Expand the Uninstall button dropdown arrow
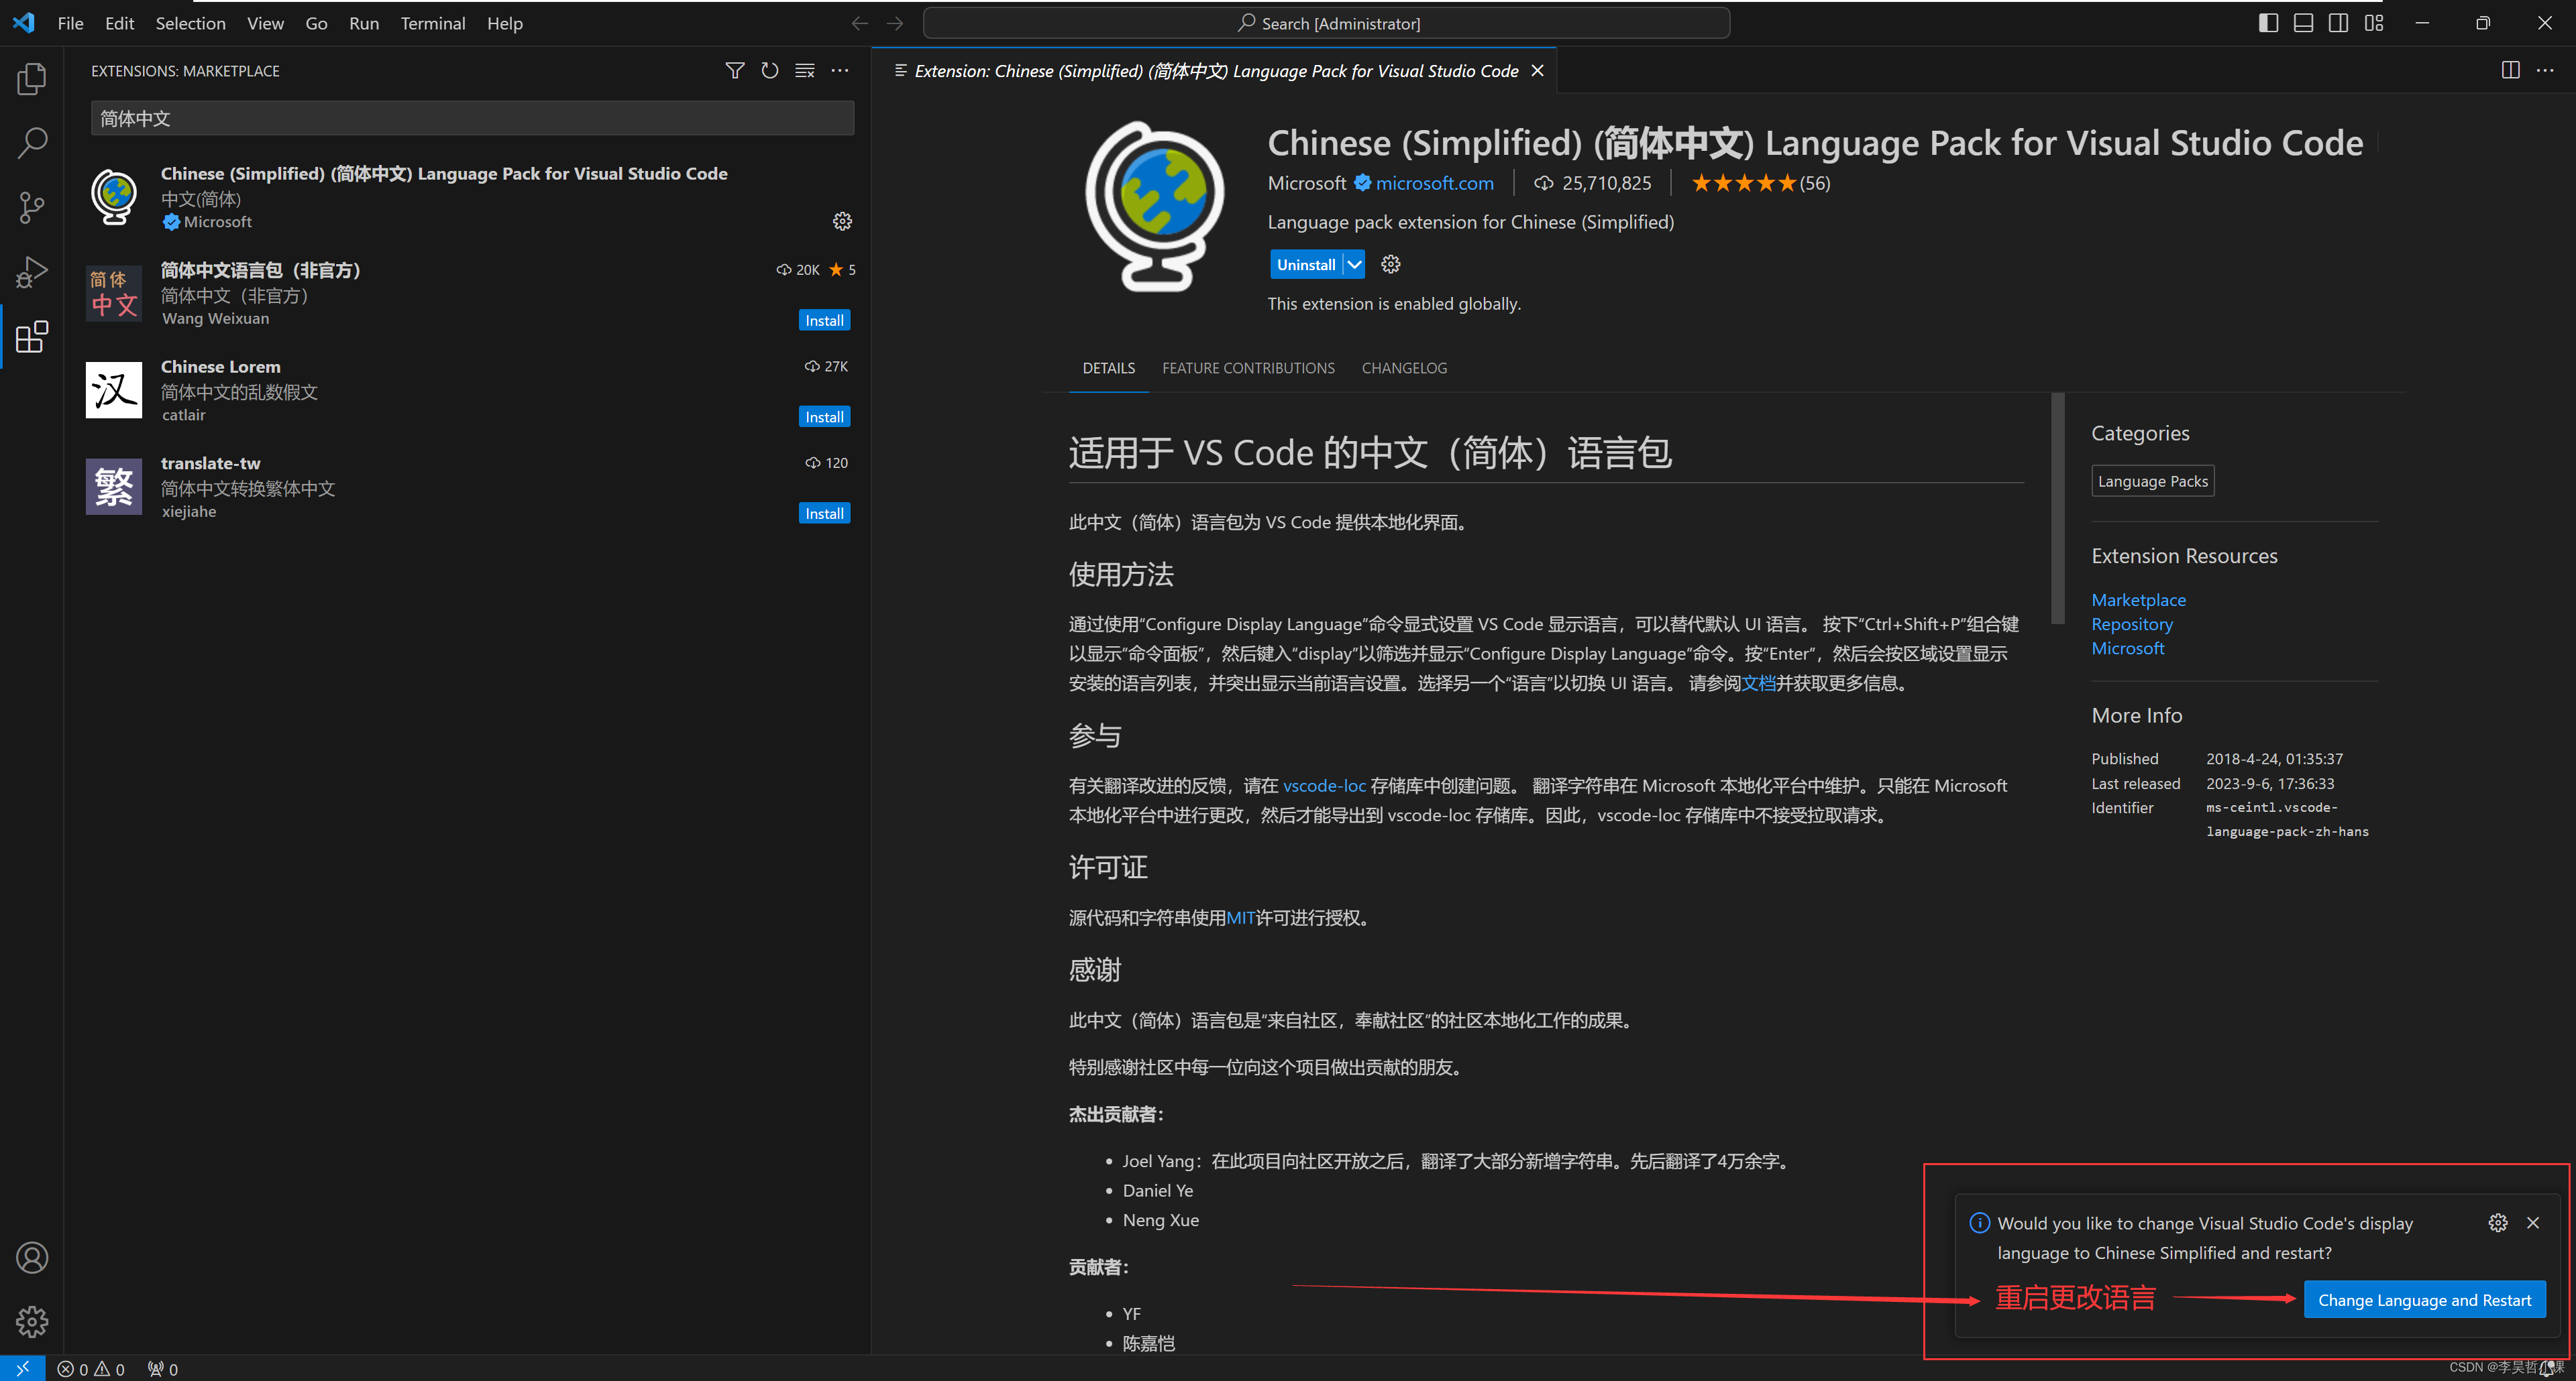This screenshot has width=2576, height=1381. pos(1354,265)
